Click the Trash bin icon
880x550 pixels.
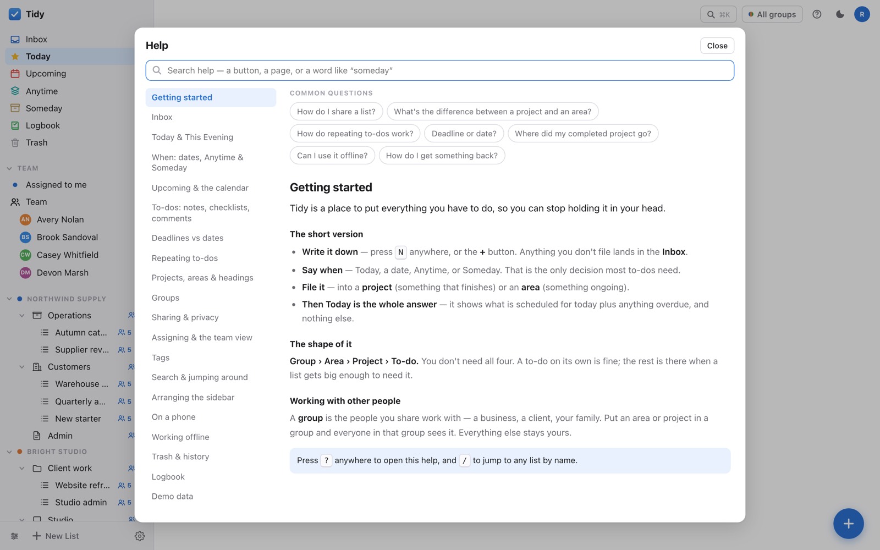(15, 142)
